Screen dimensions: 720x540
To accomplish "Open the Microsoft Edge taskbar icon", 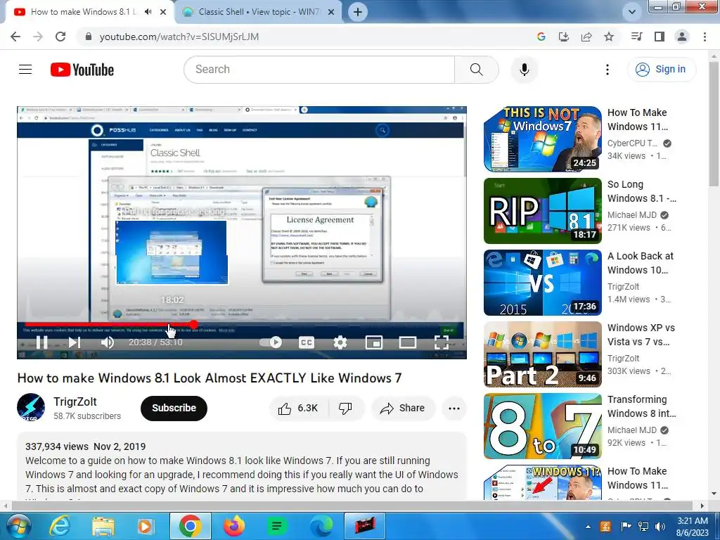I will (x=321, y=526).
